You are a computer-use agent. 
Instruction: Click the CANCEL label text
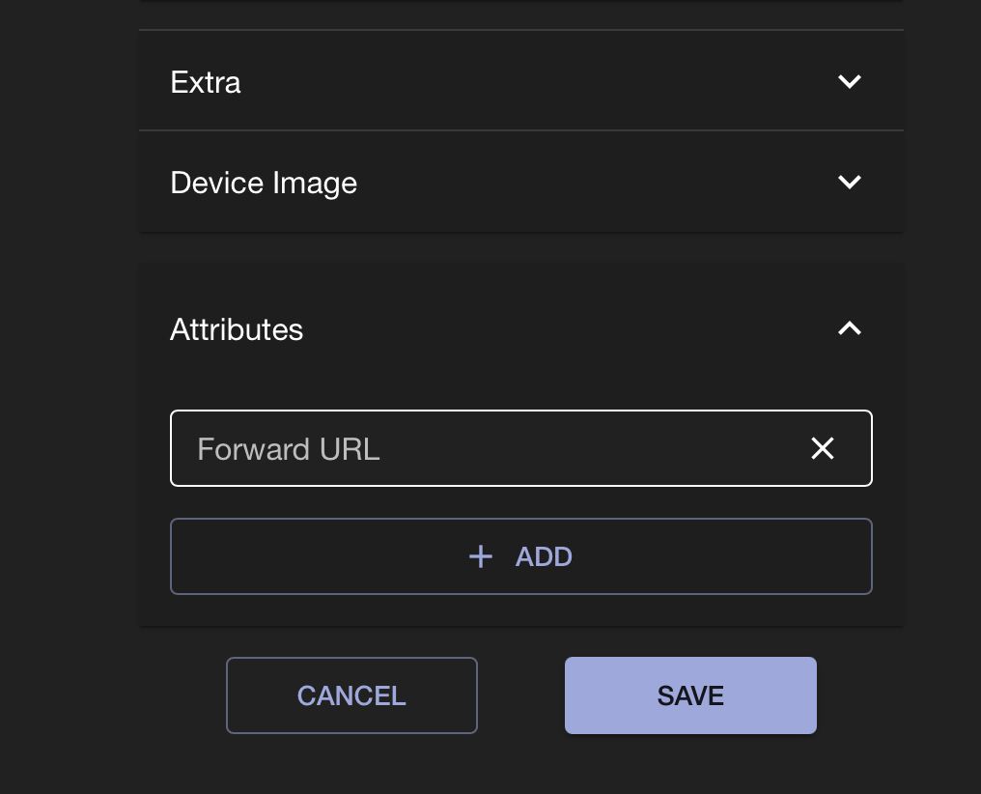point(351,696)
